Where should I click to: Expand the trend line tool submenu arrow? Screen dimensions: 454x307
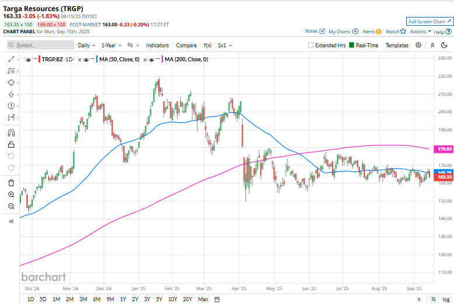[x=18, y=60]
